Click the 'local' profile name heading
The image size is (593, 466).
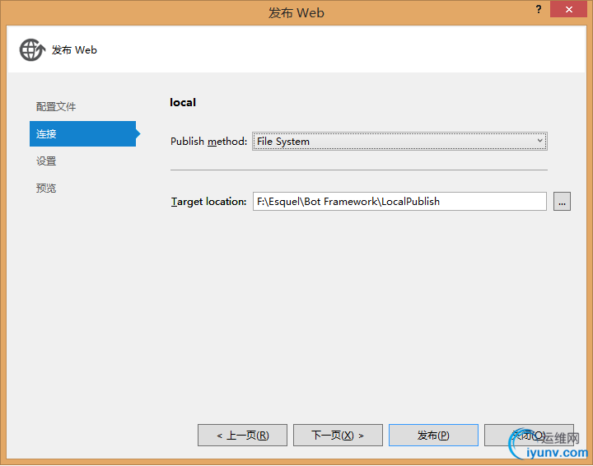(183, 102)
